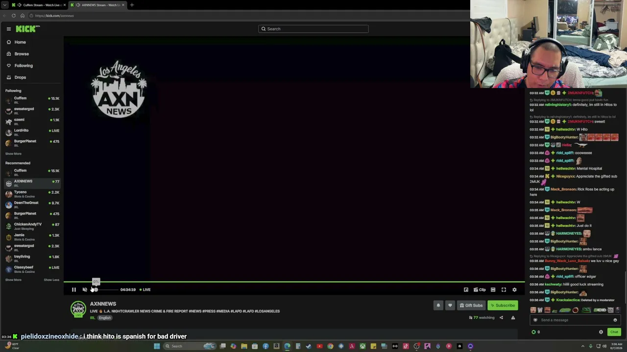Toggle the Kick sidebar hamburger menu
This screenshot has height=352, width=627.
[x=9, y=29]
